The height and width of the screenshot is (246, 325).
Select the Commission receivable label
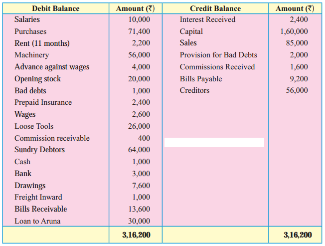point(52,138)
